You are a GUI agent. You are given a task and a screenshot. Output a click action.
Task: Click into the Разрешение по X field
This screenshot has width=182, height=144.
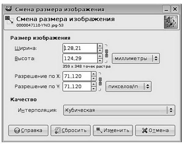[x=77, y=76]
